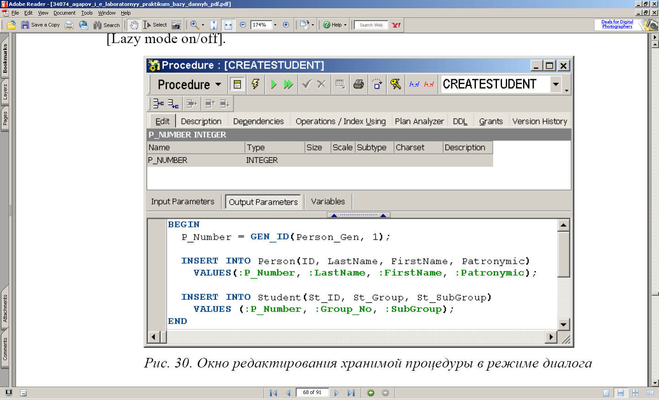Switch to Continuous page layout

click(x=621, y=393)
